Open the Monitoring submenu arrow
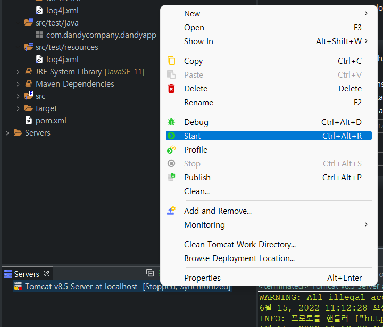 click(x=366, y=224)
